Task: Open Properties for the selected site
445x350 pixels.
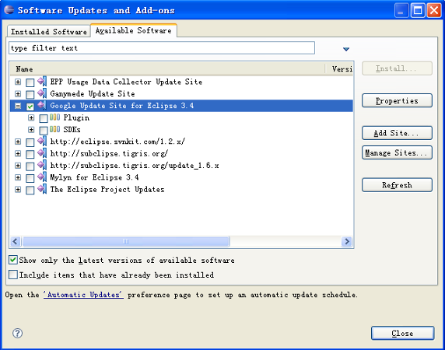Action: 397,100
